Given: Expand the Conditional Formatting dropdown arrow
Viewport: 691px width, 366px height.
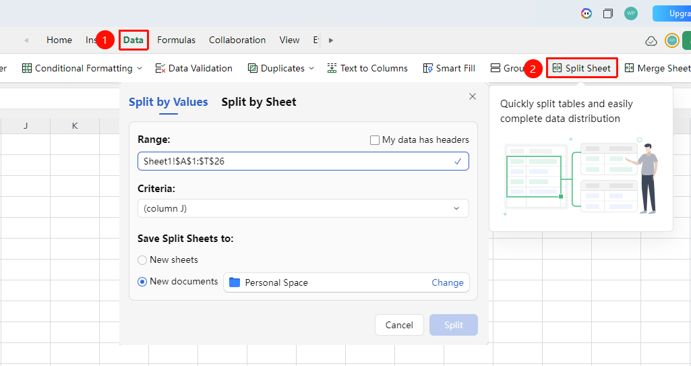Looking at the screenshot, I should [140, 68].
